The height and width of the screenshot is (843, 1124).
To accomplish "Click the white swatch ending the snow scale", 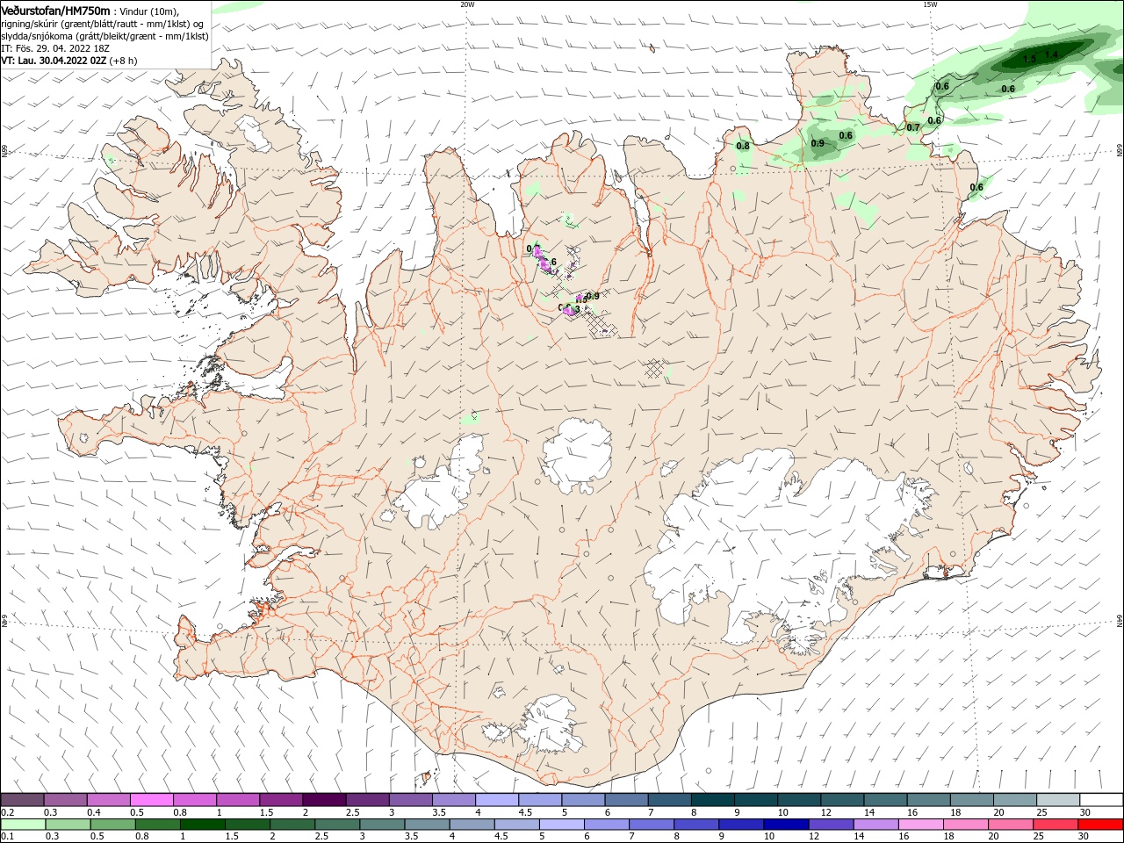I will (1101, 800).
